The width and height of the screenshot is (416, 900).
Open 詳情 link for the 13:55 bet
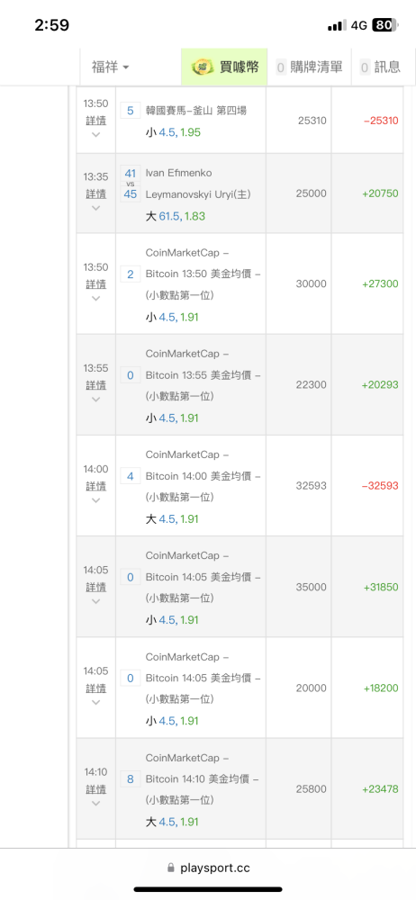point(96,384)
